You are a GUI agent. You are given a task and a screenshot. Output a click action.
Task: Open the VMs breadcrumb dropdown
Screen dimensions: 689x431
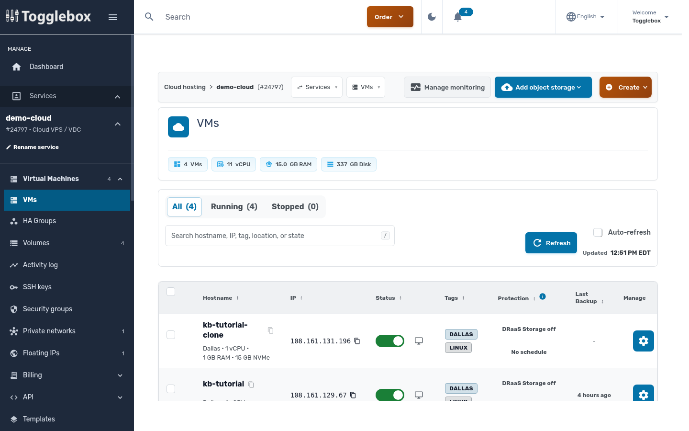(366, 87)
